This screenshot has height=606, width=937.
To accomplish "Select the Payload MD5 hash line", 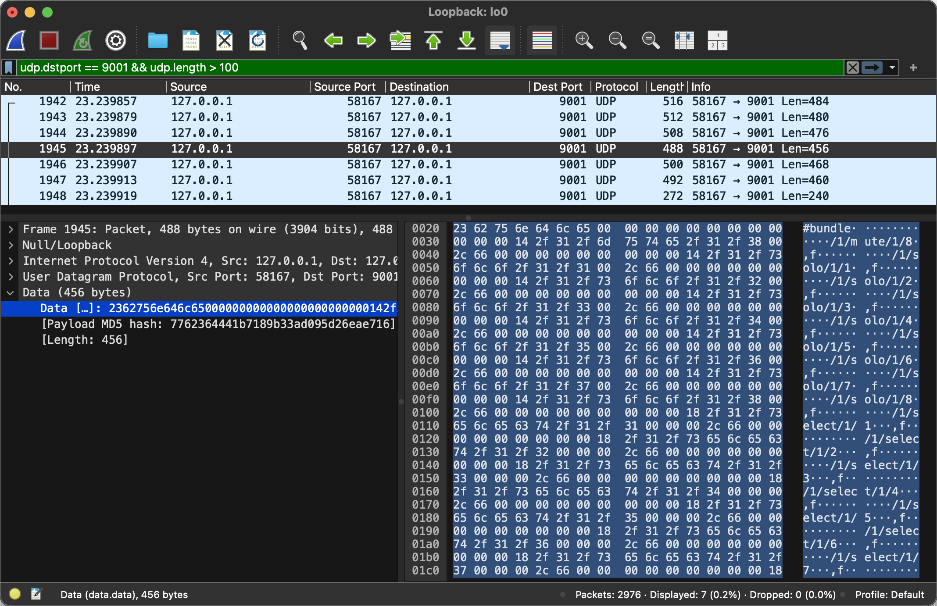I will [218, 324].
